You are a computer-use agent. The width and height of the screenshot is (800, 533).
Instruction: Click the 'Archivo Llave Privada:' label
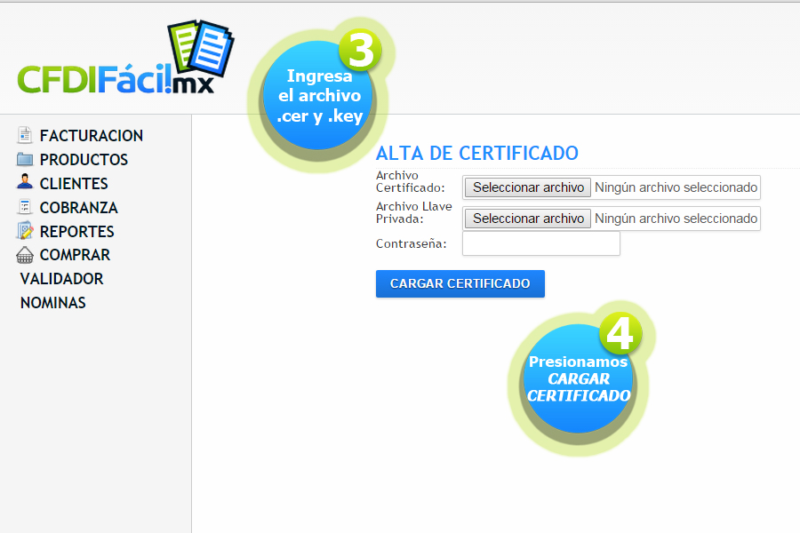tap(413, 212)
